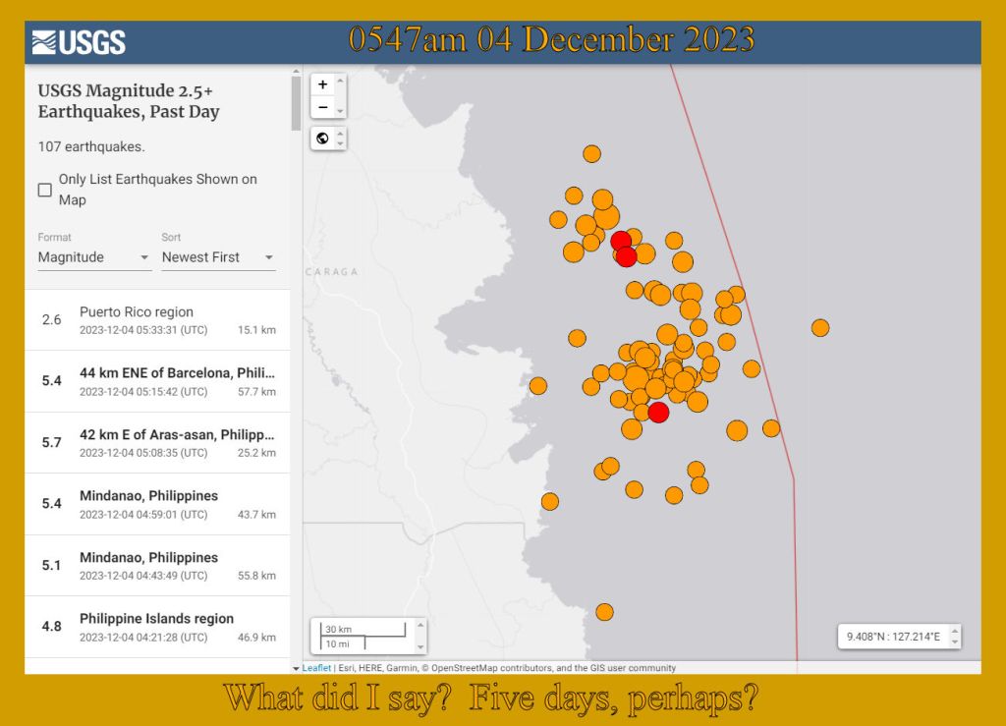Image resolution: width=1006 pixels, height=726 pixels.
Task: Open the Leaflet attribution link
Action: [x=316, y=668]
